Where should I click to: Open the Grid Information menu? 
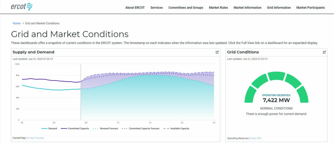click(279, 7)
